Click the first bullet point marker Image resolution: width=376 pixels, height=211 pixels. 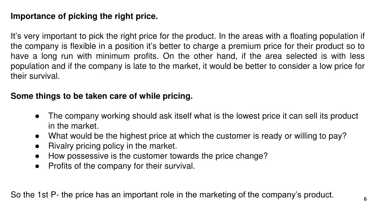(x=37, y=116)
